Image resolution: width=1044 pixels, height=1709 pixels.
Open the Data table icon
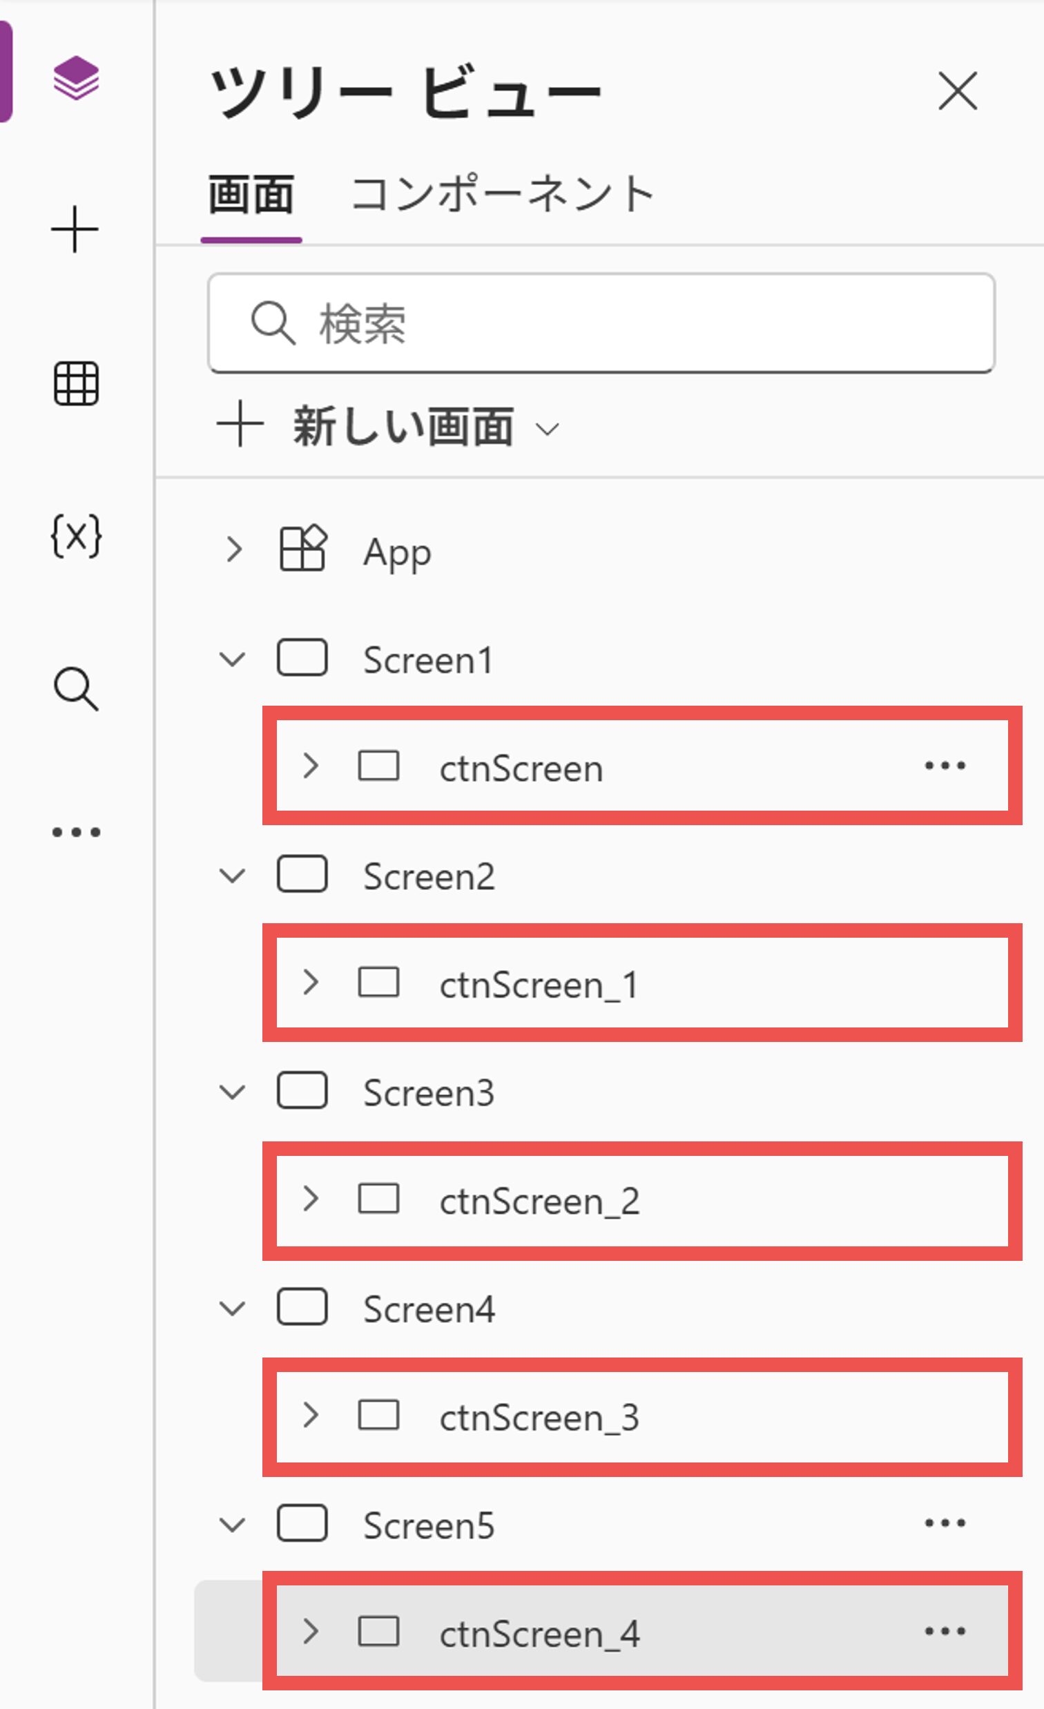tap(76, 383)
